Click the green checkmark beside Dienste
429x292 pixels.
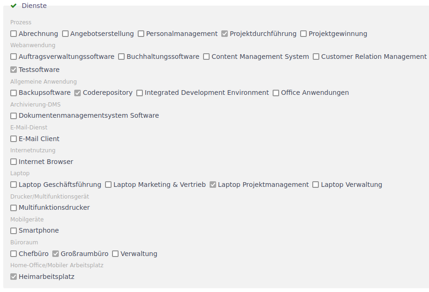[x=14, y=6]
